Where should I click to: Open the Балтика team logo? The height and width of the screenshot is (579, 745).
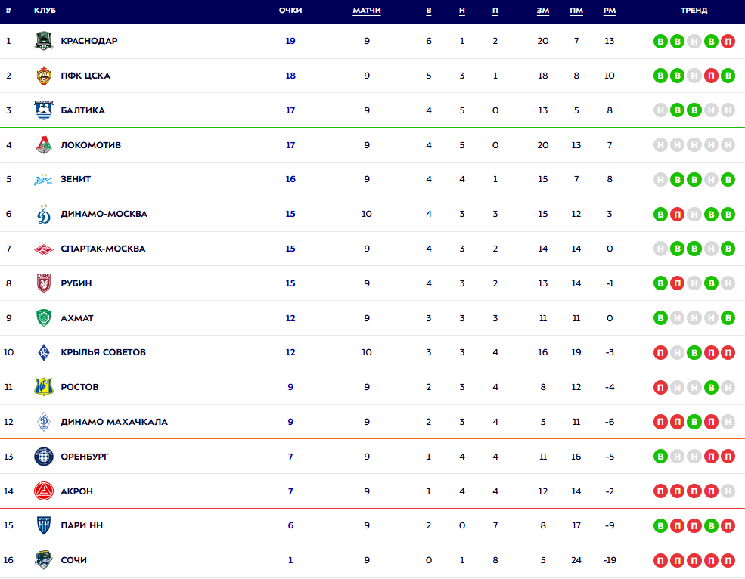click(44, 110)
